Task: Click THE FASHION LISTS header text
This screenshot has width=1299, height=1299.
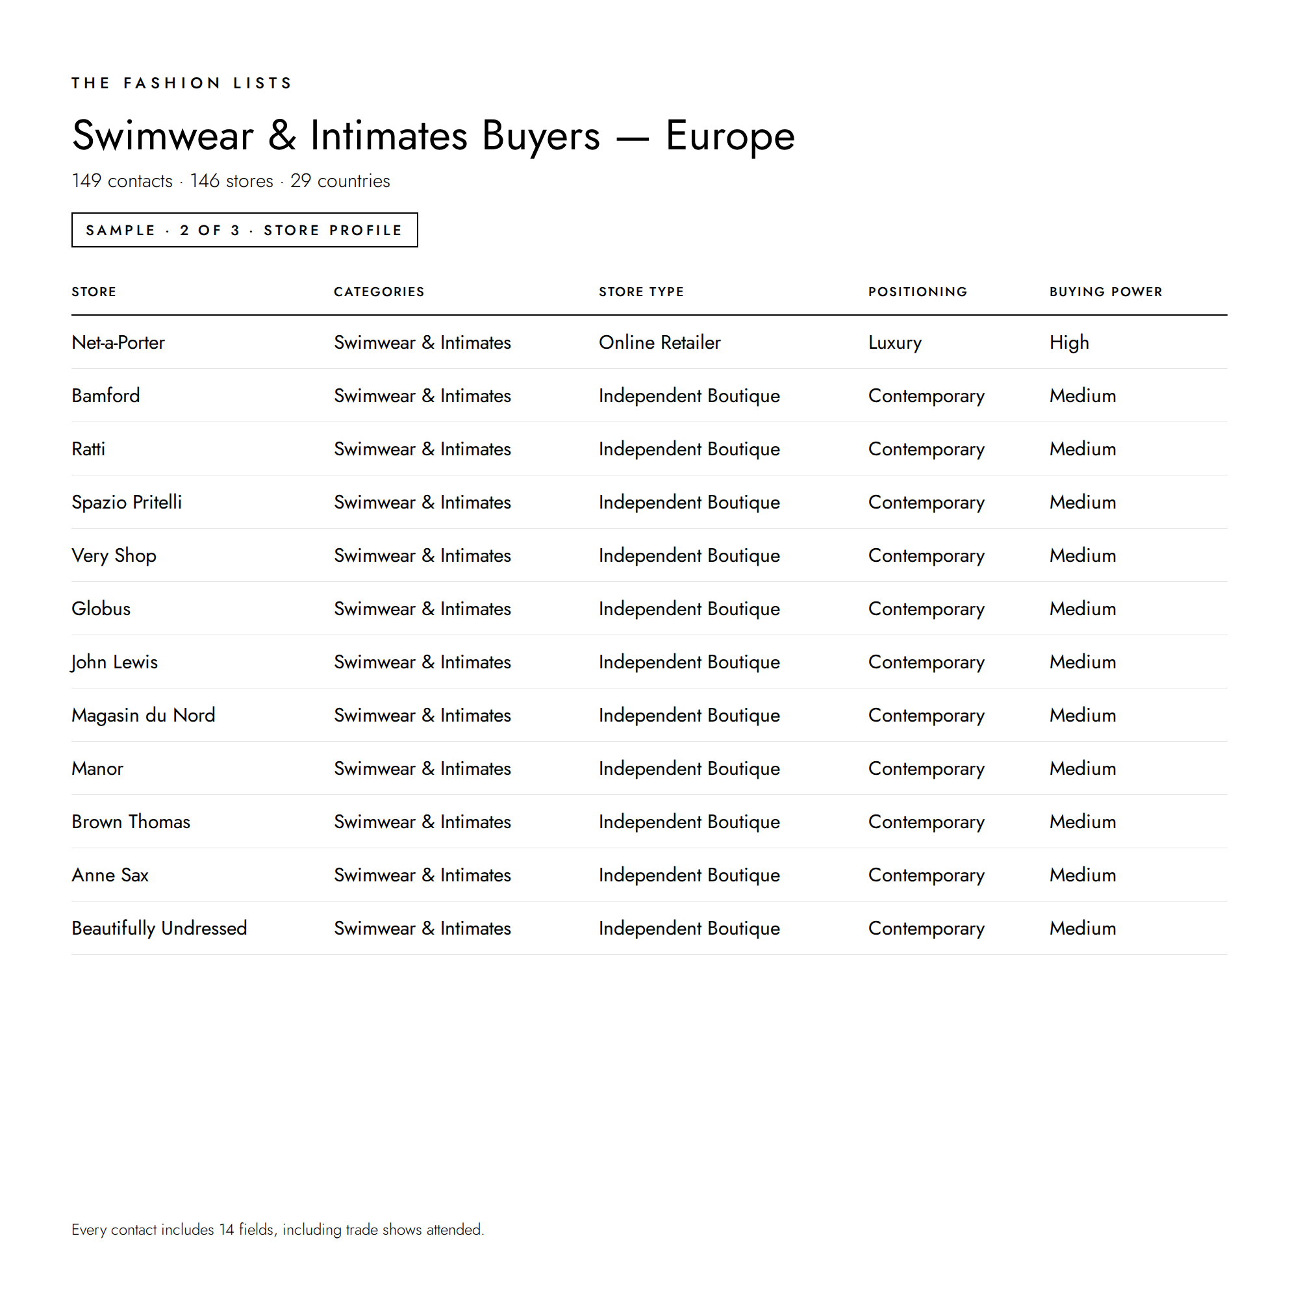Action: coord(183,82)
